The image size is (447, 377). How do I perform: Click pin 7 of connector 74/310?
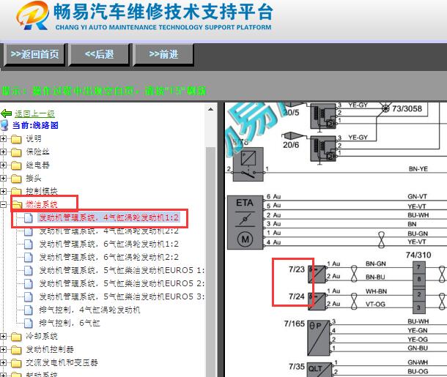click(x=418, y=267)
